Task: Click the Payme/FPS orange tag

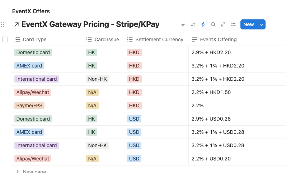Action: click(30, 106)
